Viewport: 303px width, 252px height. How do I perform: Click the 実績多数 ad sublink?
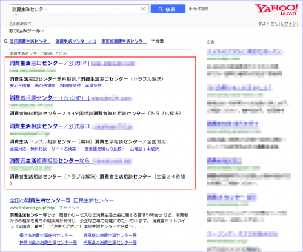pyautogui.click(x=93, y=86)
